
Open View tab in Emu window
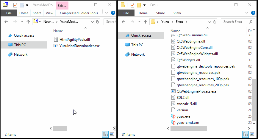[177, 13]
